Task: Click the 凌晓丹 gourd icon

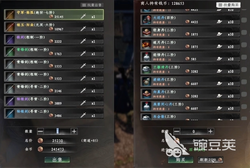Action: click(x=146, y=82)
